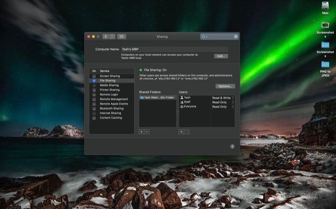
Task: Remove shared folder with minus button
Action: click(147, 132)
